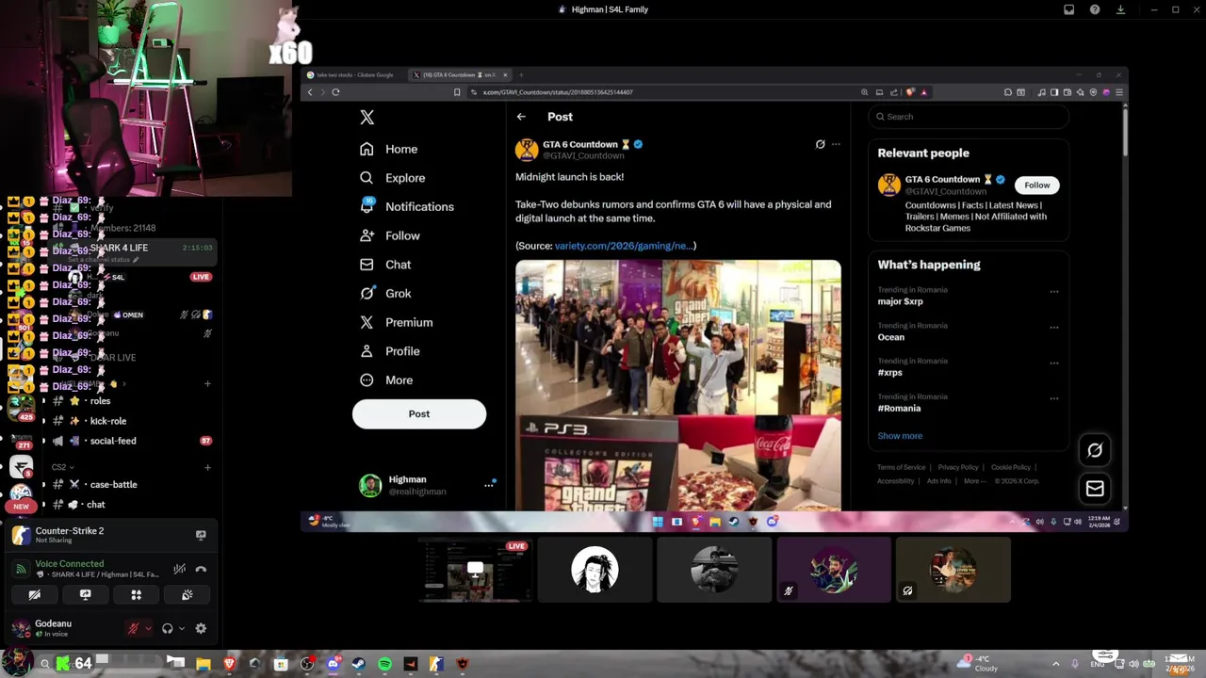Open Discord user settings gear
Image resolution: width=1206 pixels, height=678 pixels.
(x=201, y=629)
